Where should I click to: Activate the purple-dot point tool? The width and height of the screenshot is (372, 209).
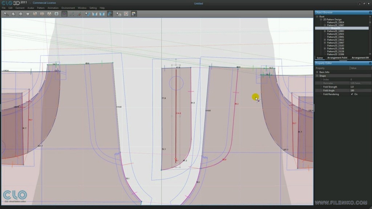64,14
